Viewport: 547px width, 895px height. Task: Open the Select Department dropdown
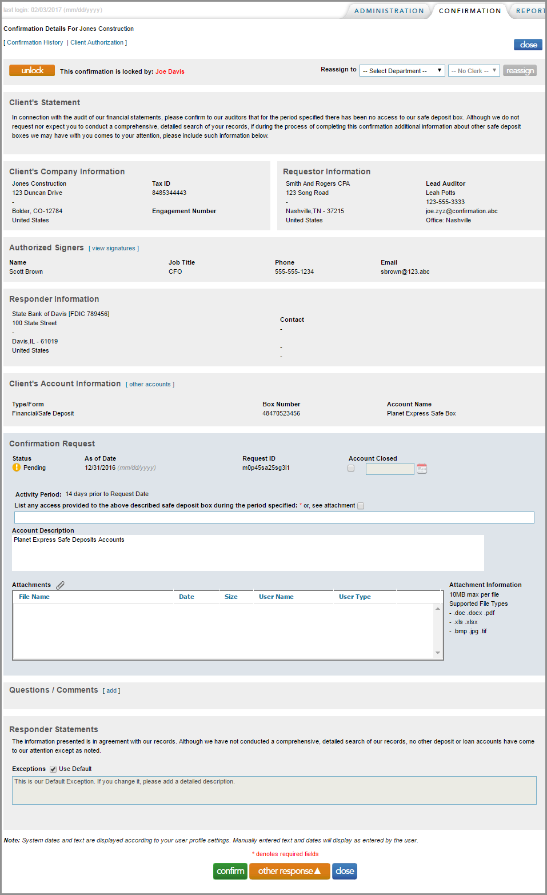click(x=402, y=70)
